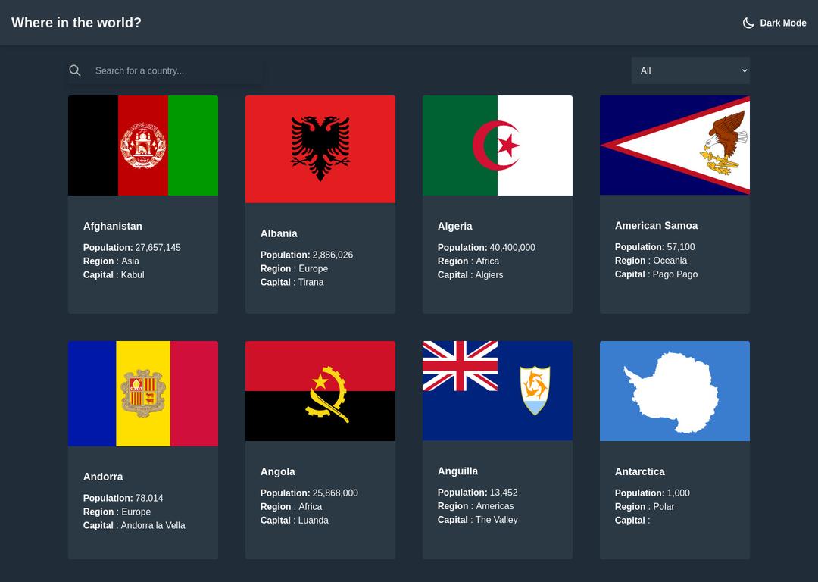Click the Algeria flag
This screenshot has width=818, height=582.
[498, 145]
